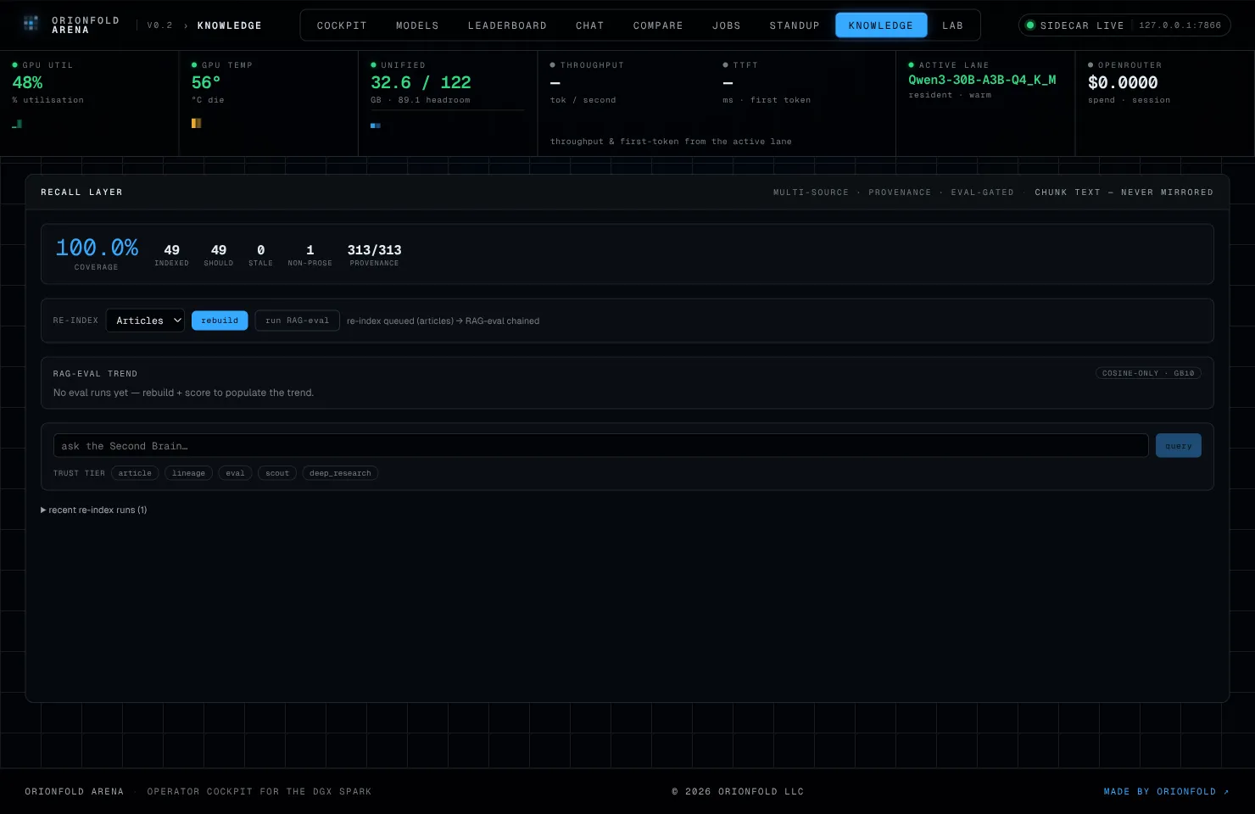This screenshot has height=814, width=1255.
Task: Click the 32.6 / 122 unified memory value
Action: [421, 82]
